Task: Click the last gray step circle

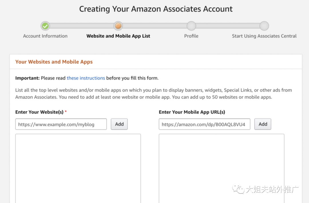Action: tap(264, 26)
